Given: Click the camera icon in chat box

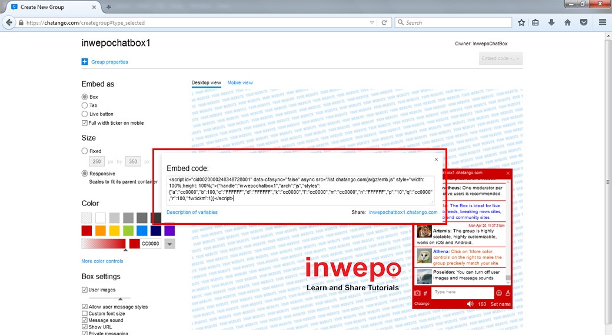Looking at the screenshot, I should [417, 293].
